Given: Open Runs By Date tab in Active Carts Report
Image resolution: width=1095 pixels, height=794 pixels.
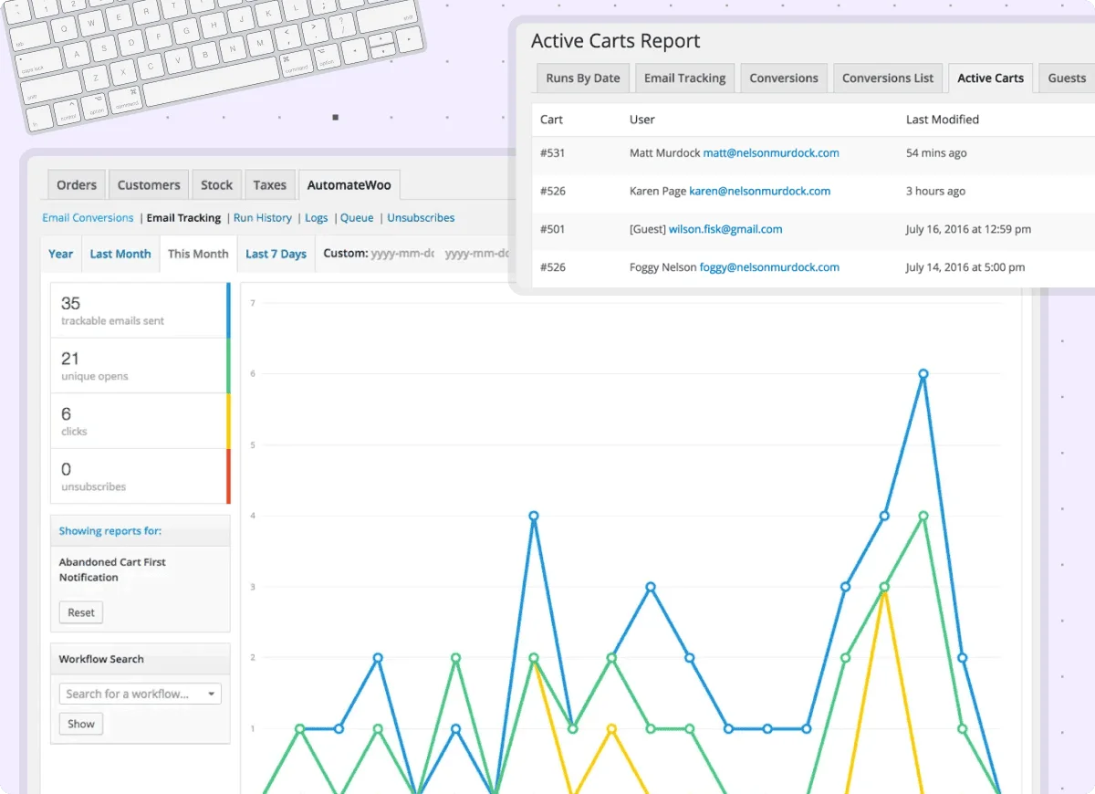Looking at the screenshot, I should point(582,78).
